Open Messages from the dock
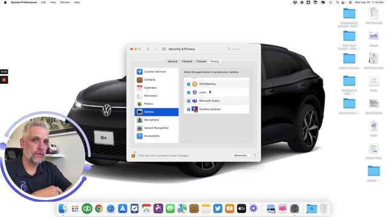This screenshot has height=217, width=387. pyautogui.click(x=170, y=209)
